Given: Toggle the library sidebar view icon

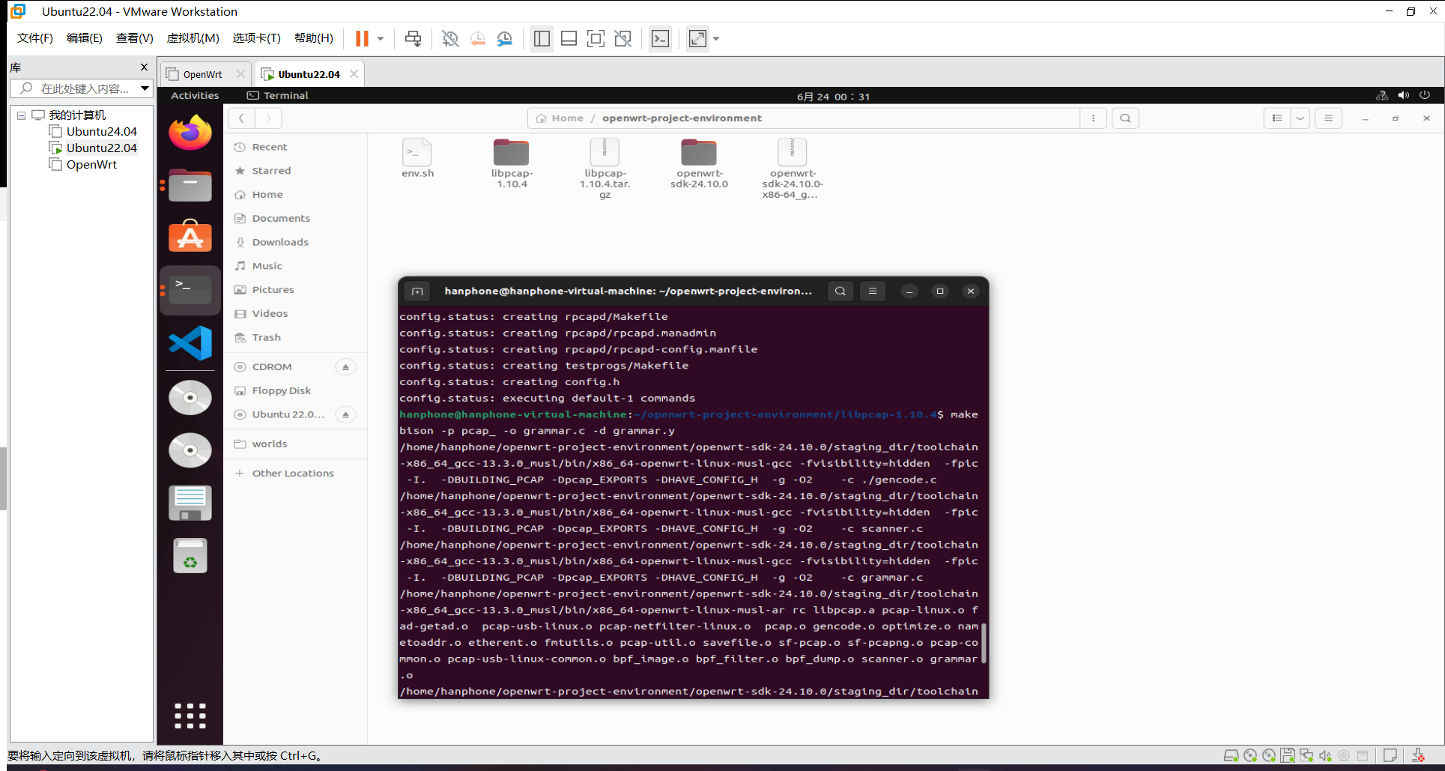Looking at the screenshot, I should [x=542, y=38].
